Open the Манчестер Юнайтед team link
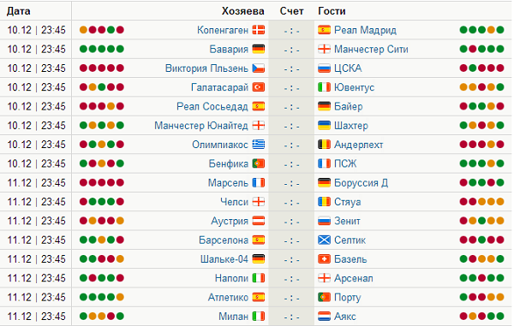The width and height of the screenshot is (514, 326). pos(201,126)
